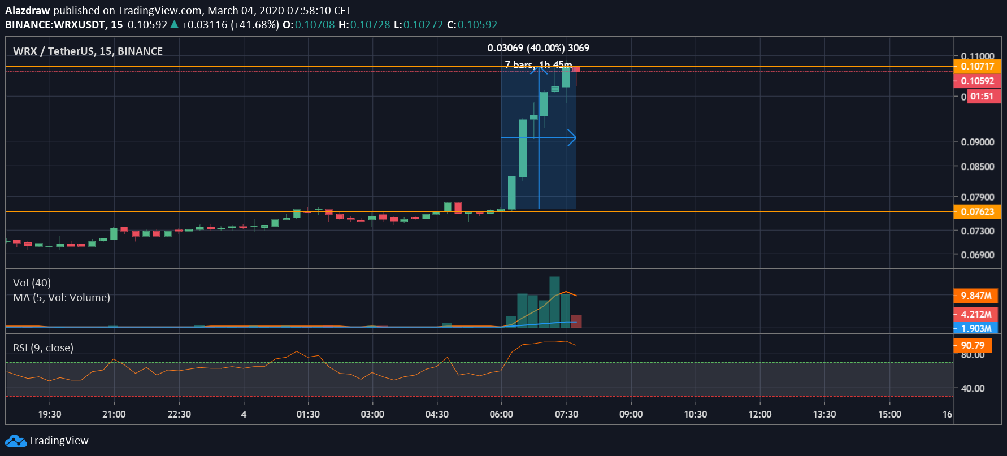Click the TradingView text link at bottom
Screen dimensions: 1007x456
[x=59, y=441]
